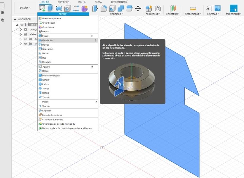Choose Nuevo componente from the menu
Screen dimensions: 244x178
pos(68,18)
